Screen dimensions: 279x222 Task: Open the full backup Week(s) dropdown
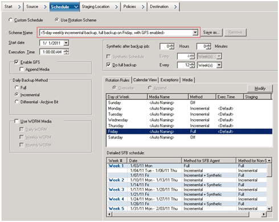coord(219,65)
